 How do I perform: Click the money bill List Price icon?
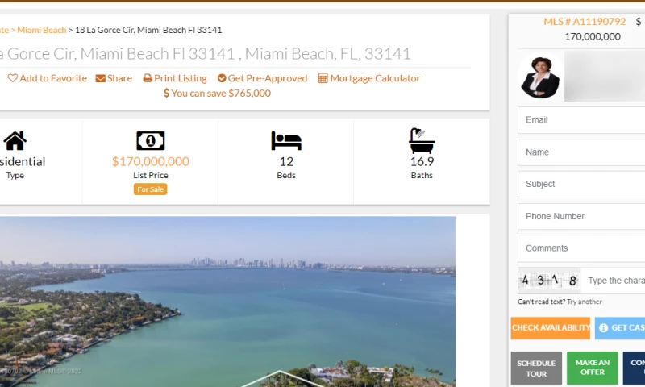[151, 140]
